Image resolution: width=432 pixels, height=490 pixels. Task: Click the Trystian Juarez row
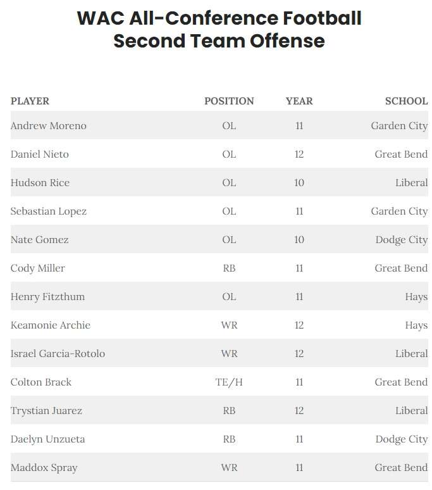click(x=219, y=410)
